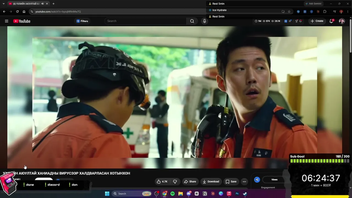Viewport: 352px width, 198px height.
Task: Open the browser home page
Action: click(x=24, y=12)
